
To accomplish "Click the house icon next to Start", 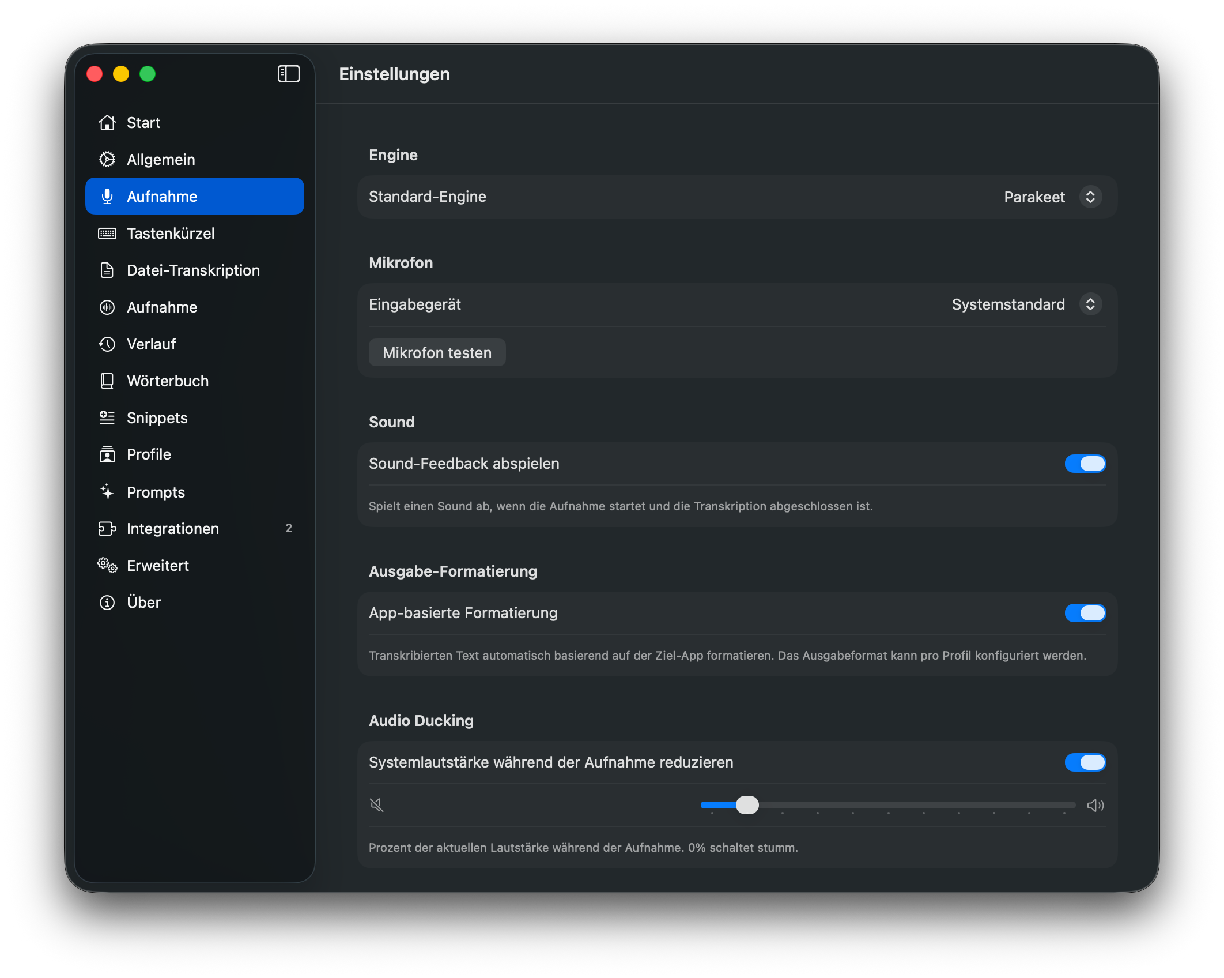I will click(x=107, y=123).
